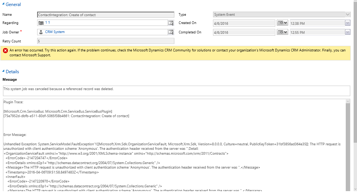The image size is (357, 193).
Task: Collapse the Details section
Action: [x=3, y=71]
